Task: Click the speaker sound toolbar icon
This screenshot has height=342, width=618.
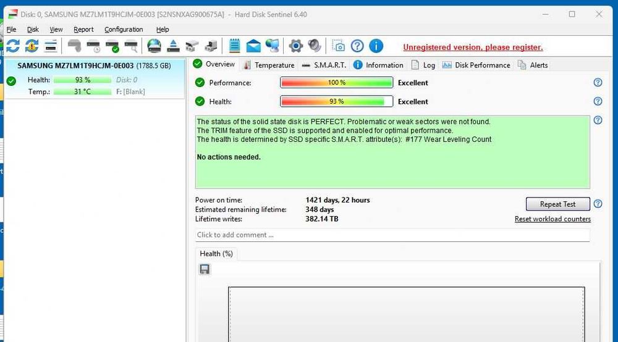Action: [x=315, y=46]
